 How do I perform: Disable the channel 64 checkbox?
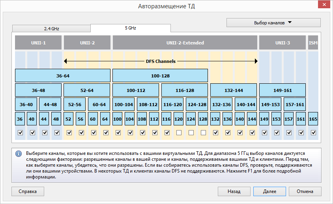click(106, 132)
